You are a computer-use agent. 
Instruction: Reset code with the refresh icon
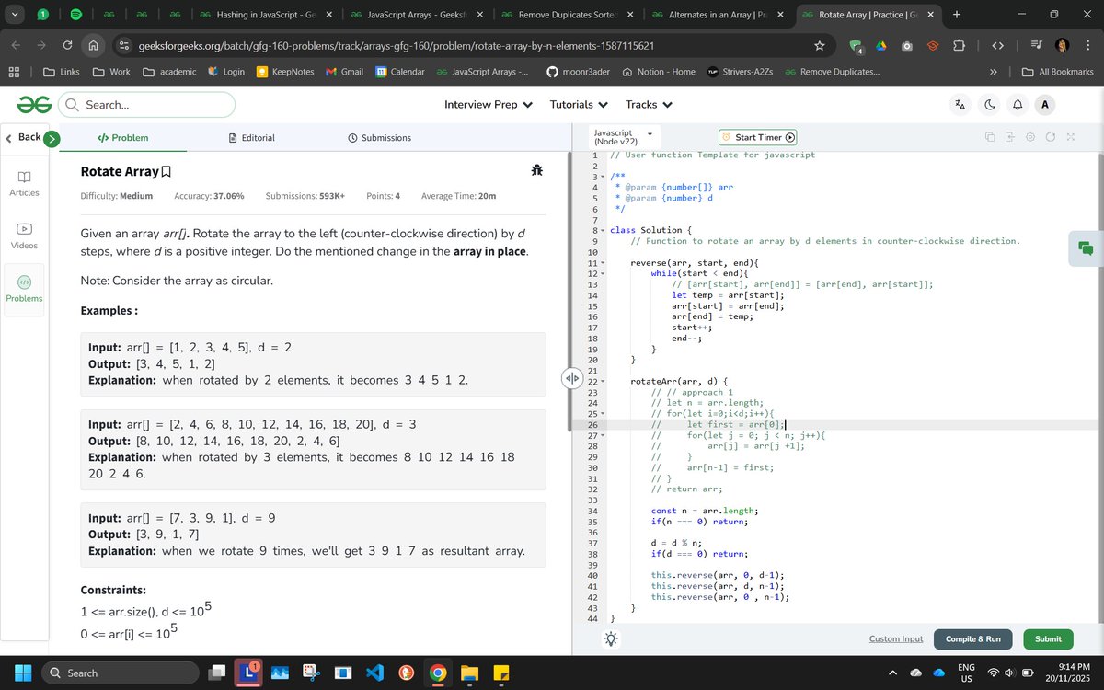pos(1050,137)
